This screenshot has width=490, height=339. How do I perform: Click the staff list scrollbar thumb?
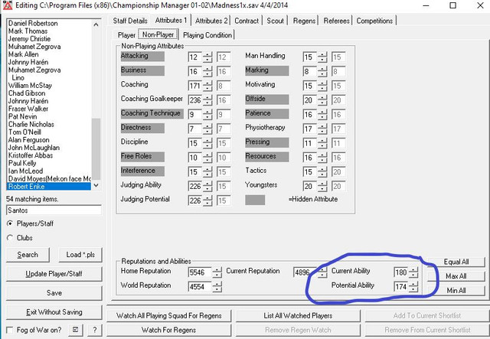96,149
